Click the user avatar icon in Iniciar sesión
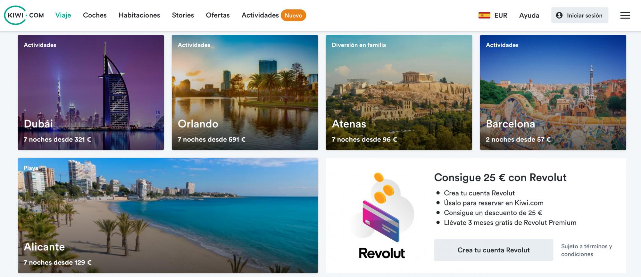This screenshot has width=641, height=277. click(559, 15)
